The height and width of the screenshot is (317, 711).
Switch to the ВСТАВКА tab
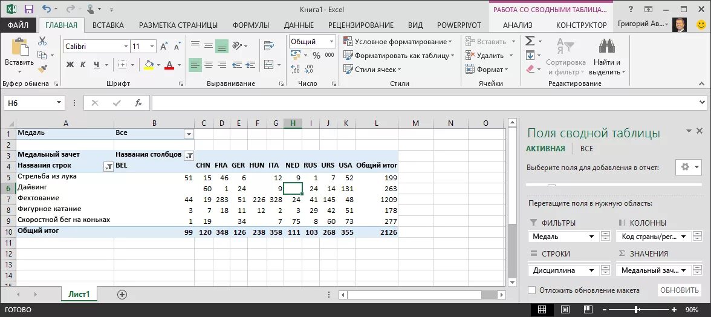coord(108,25)
